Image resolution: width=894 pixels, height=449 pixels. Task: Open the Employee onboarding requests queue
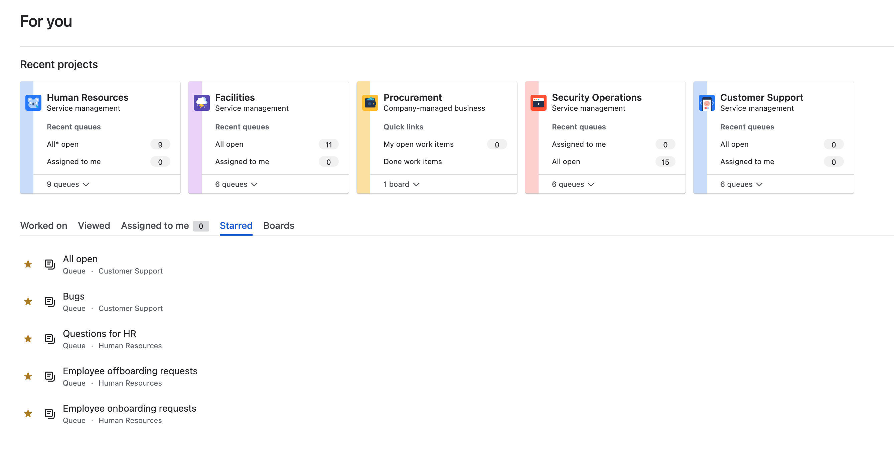click(x=129, y=408)
